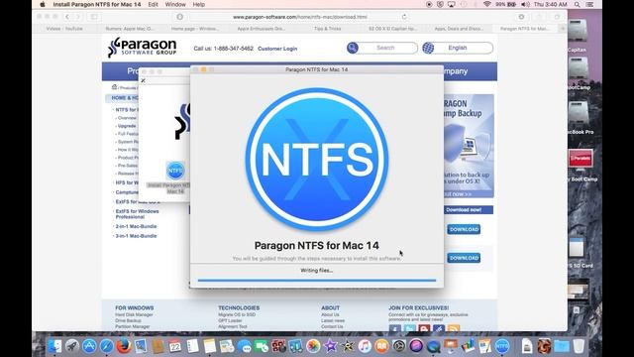Click the large NTFS installer logo
Viewport: 634px width, 357px height.
[317, 159]
